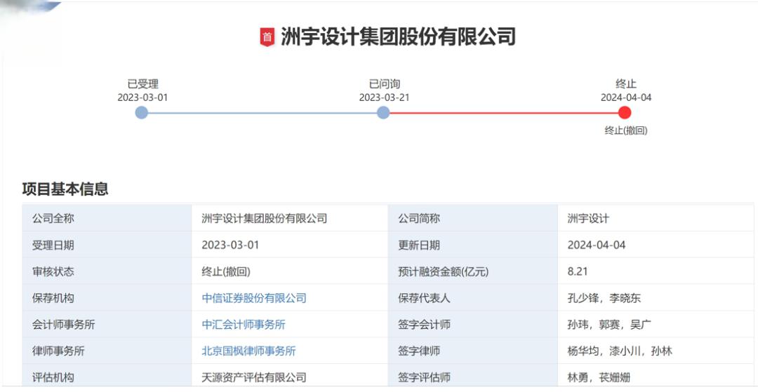Click the 已问询 stage label above the timeline

(385, 84)
